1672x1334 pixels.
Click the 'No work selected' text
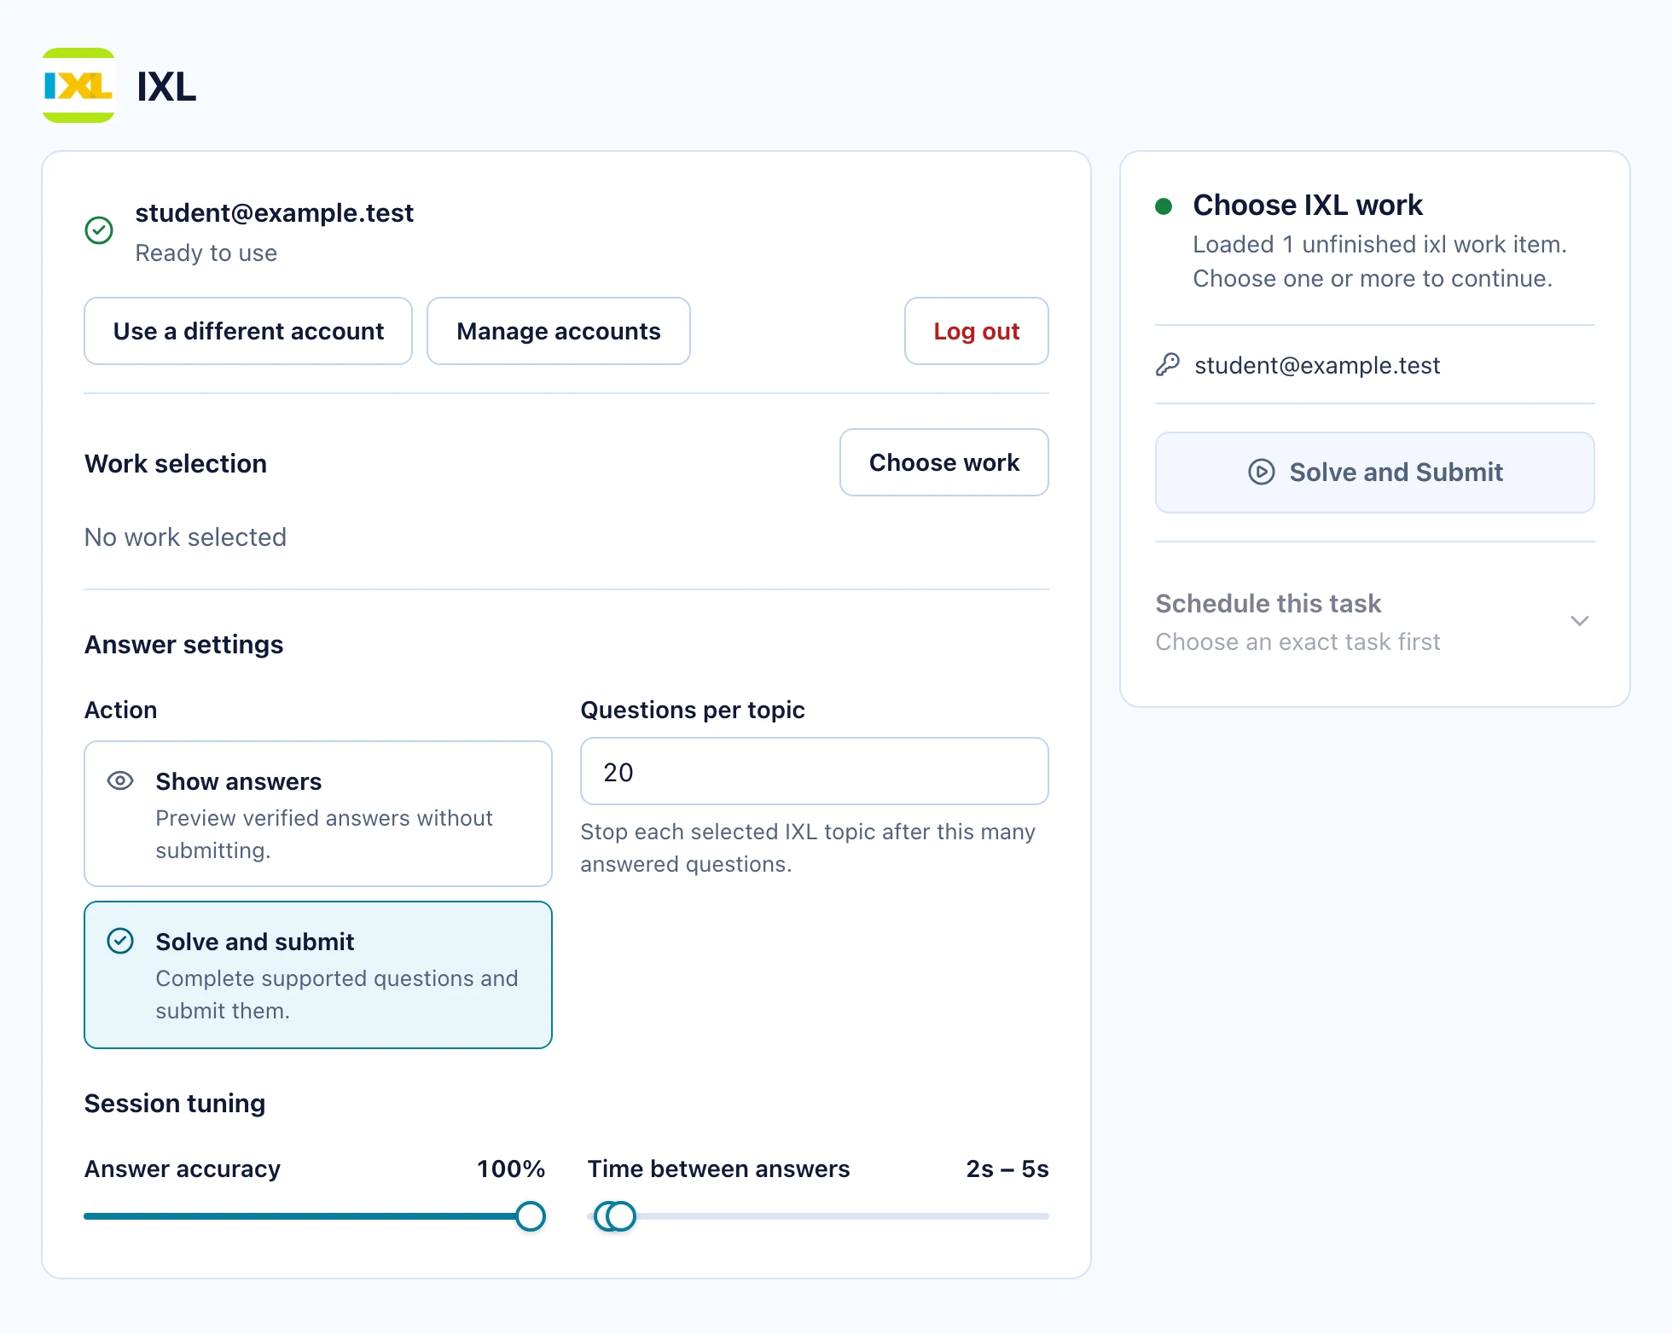(x=185, y=537)
